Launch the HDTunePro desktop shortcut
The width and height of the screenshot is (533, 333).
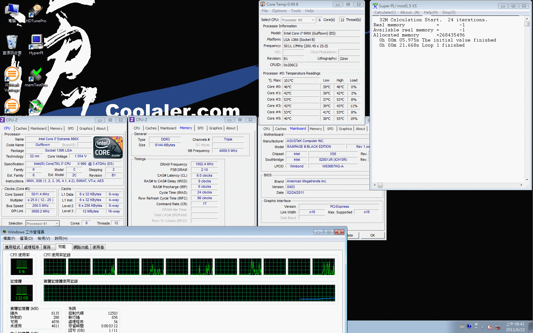[x=36, y=13]
